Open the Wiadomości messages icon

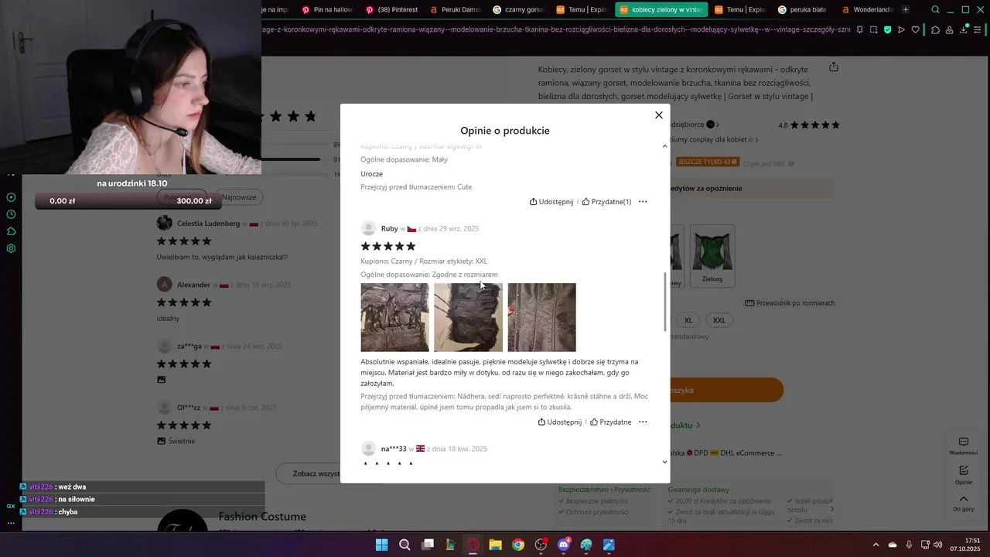pos(964,446)
